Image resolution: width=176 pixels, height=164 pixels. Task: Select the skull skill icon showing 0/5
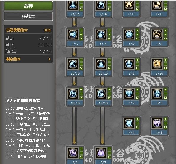(x=129, y=94)
